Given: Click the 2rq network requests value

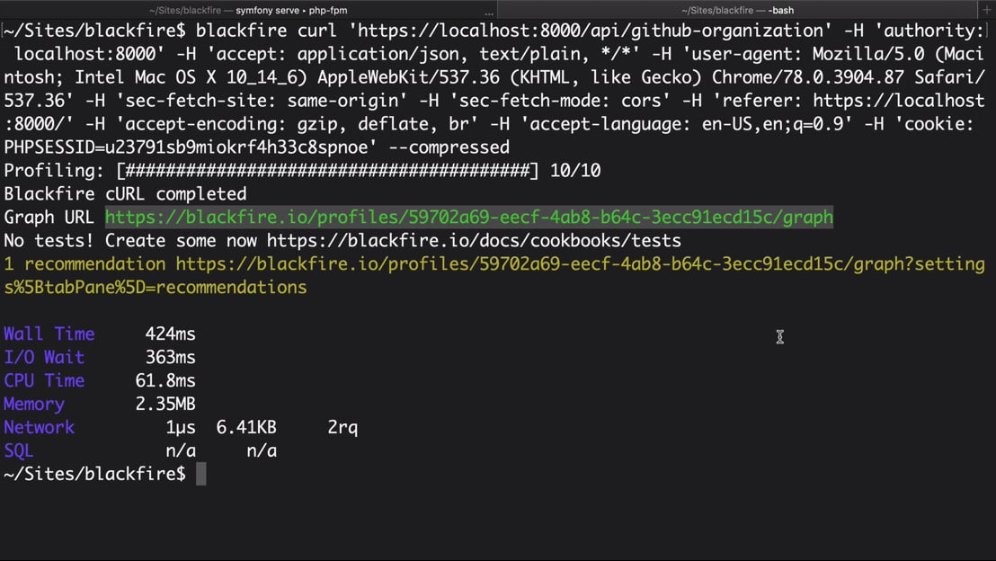Looking at the screenshot, I should [342, 428].
